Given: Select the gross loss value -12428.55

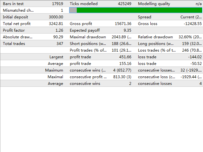Looking at the screenshot, I should tap(193, 24).
